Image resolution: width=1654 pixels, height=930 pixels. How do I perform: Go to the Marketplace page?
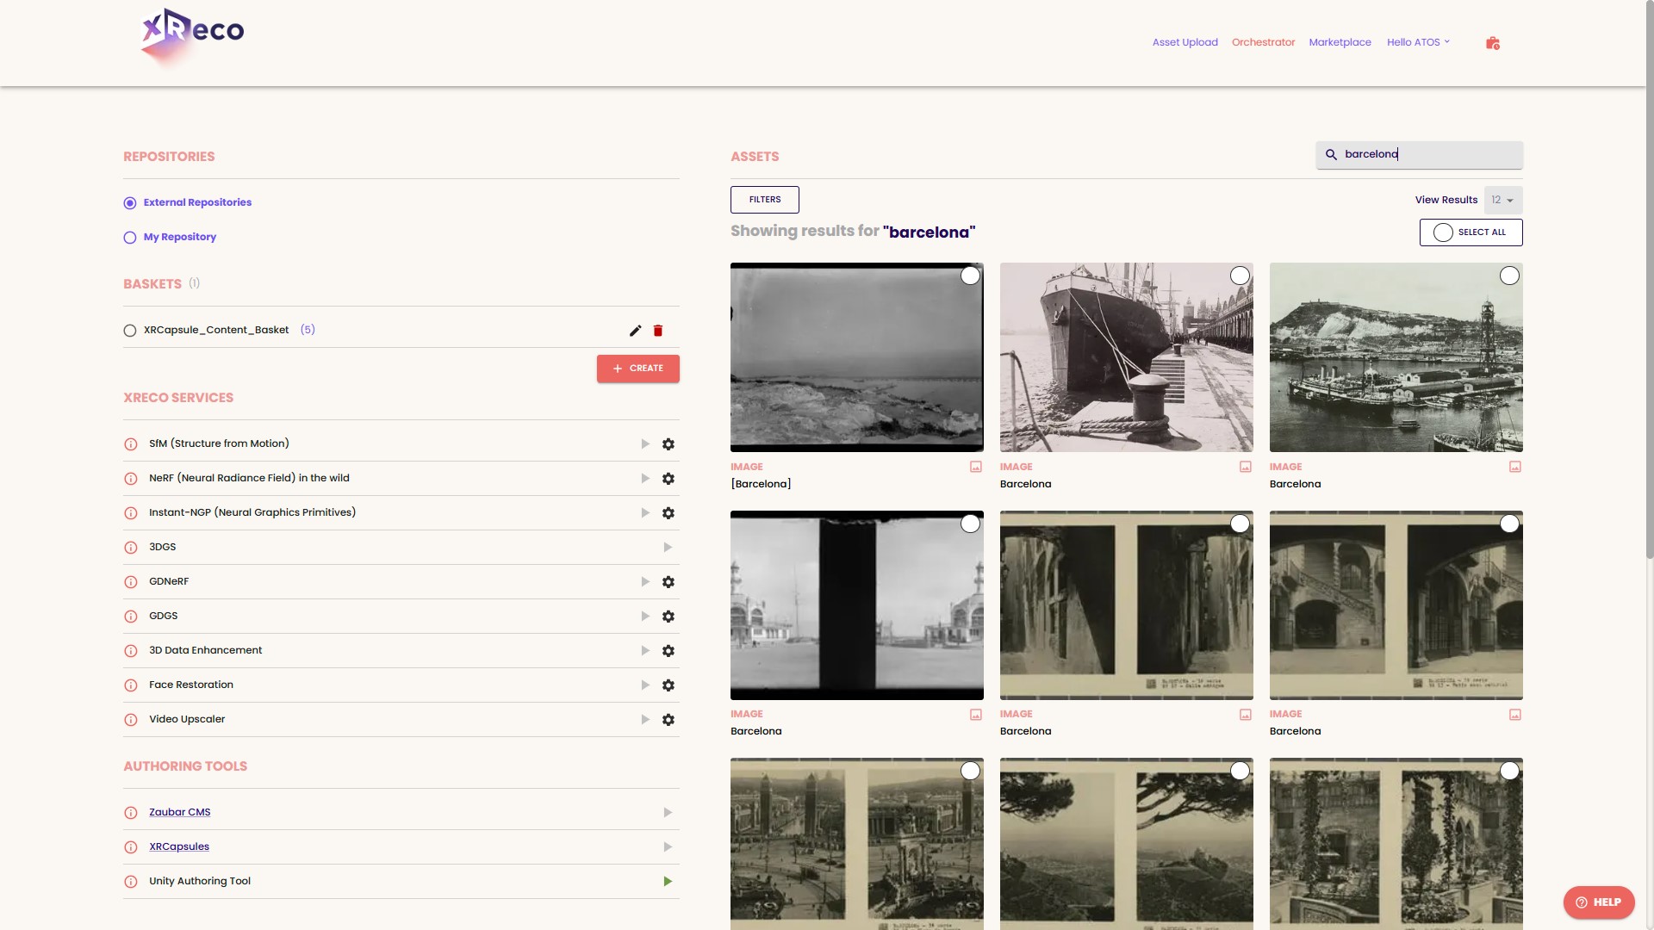pyautogui.click(x=1340, y=42)
